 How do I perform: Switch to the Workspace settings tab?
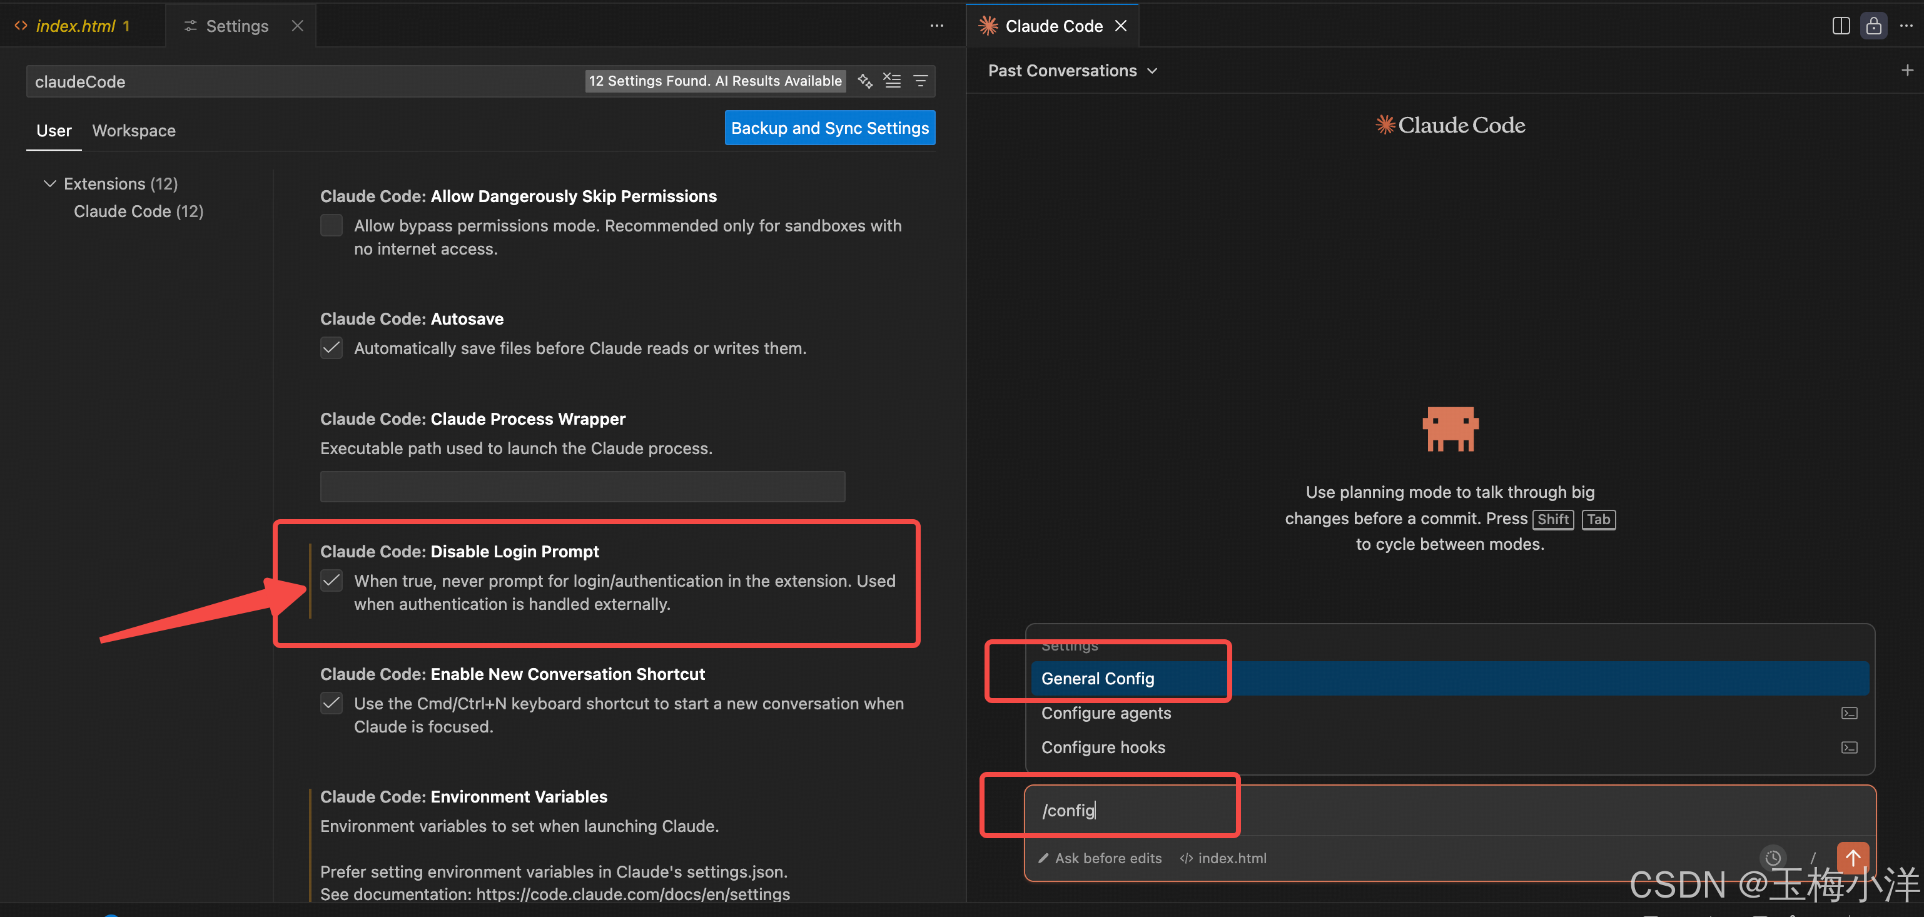click(x=134, y=130)
